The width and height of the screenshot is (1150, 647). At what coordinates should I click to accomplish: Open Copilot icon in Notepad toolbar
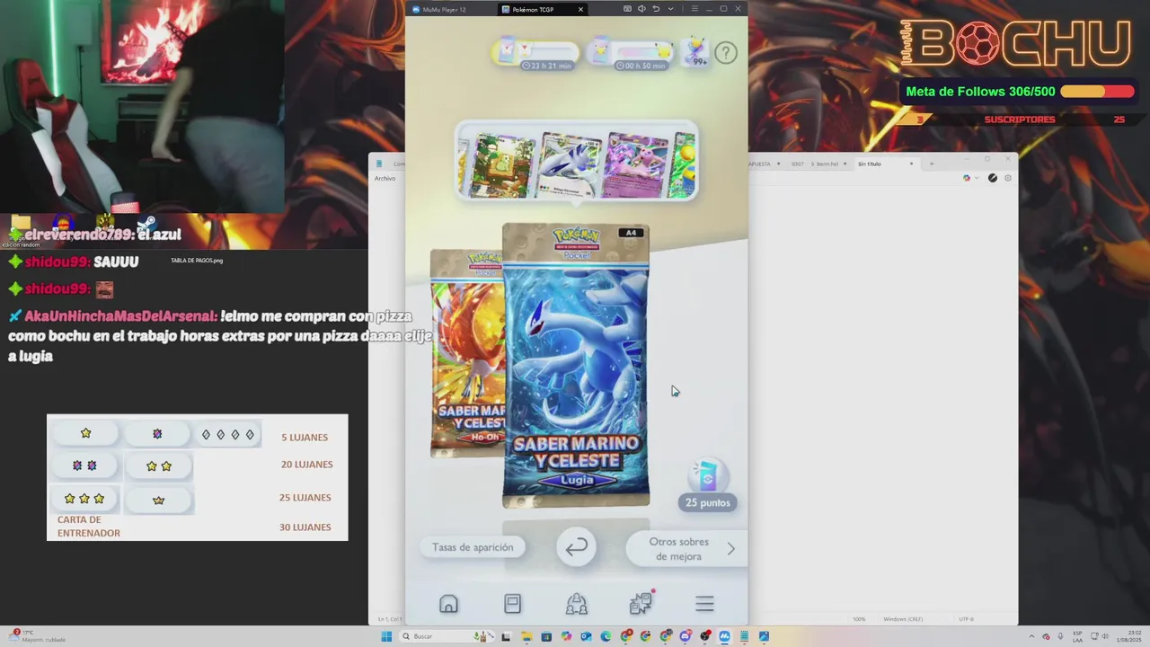pos(967,178)
